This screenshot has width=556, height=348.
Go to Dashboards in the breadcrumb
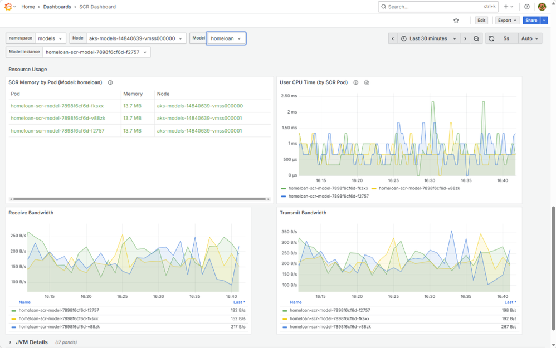57,7
